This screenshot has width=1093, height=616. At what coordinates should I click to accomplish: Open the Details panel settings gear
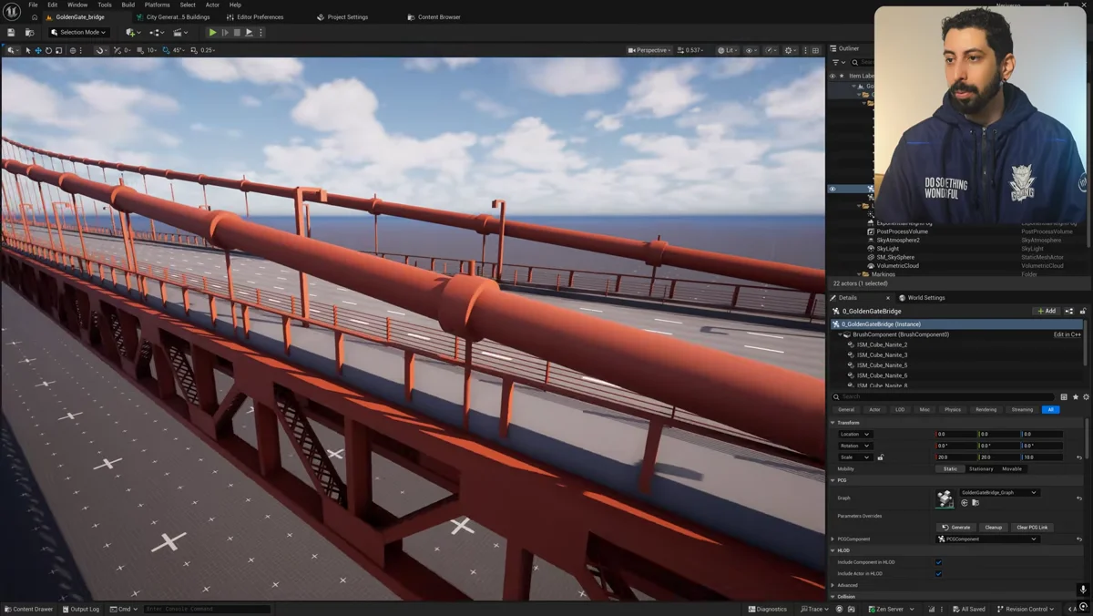(1086, 397)
